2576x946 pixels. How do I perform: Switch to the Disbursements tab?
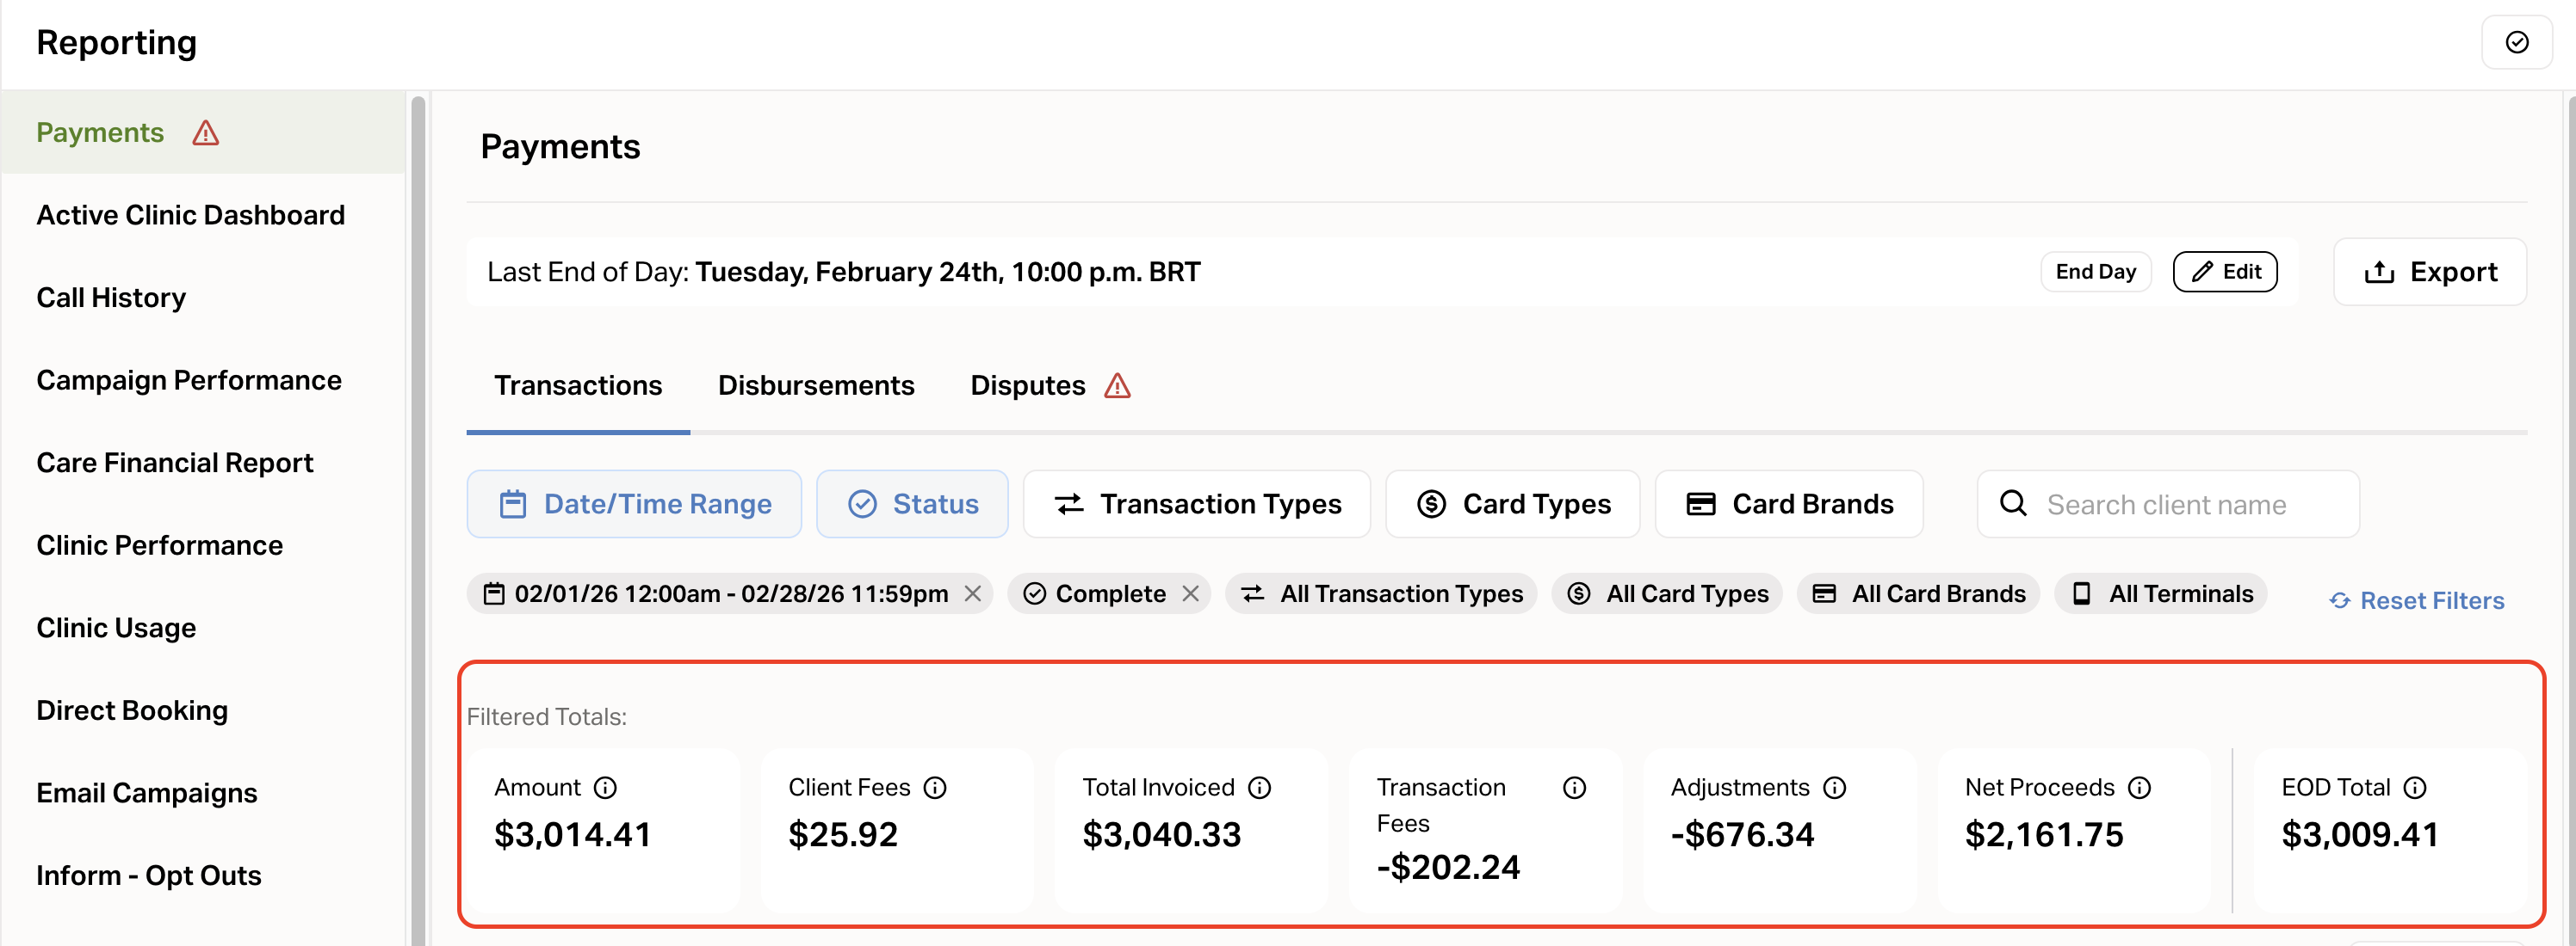tap(815, 385)
